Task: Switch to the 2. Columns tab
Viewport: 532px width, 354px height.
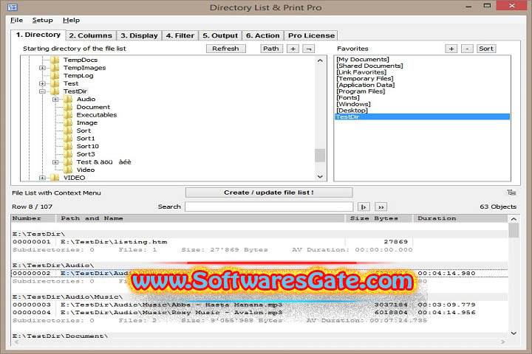Action: (91, 35)
